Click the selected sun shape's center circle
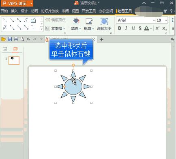Screen dimensions: 176x159 [x=73, y=86]
